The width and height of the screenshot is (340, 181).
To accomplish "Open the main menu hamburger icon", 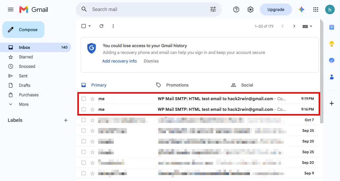I will (x=11, y=9).
